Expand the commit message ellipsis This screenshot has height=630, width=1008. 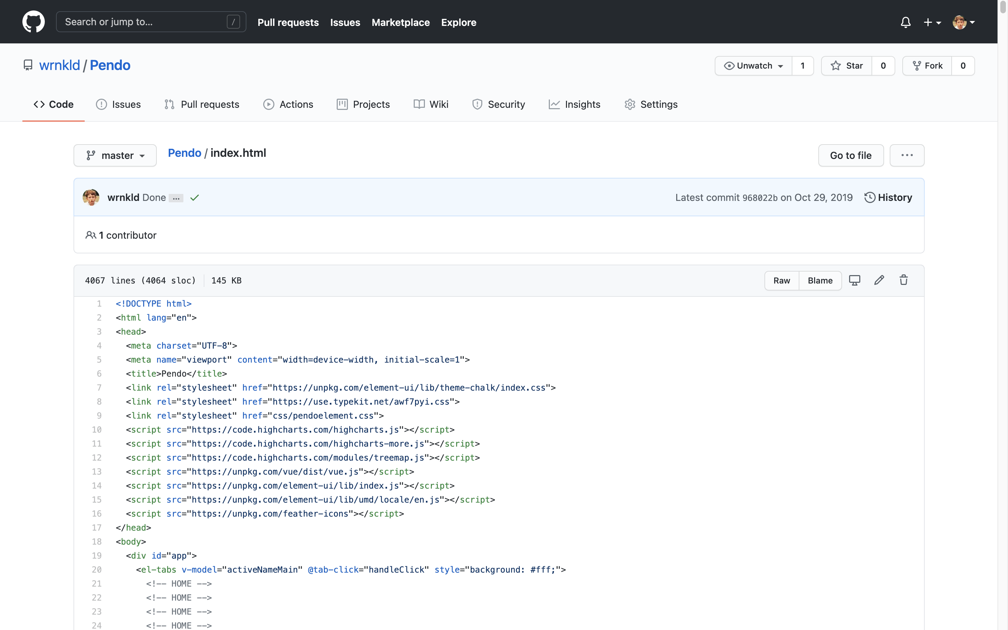tap(176, 198)
